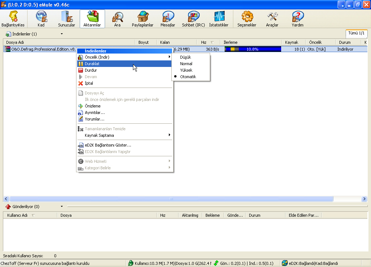Select Otomatik priority radio option
The width and height of the screenshot is (371, 267).
[191, 77]
